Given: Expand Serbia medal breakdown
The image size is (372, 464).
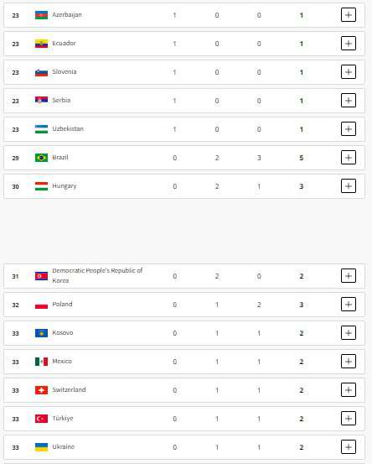Looking at the screenshot, I should coord(349,101).
